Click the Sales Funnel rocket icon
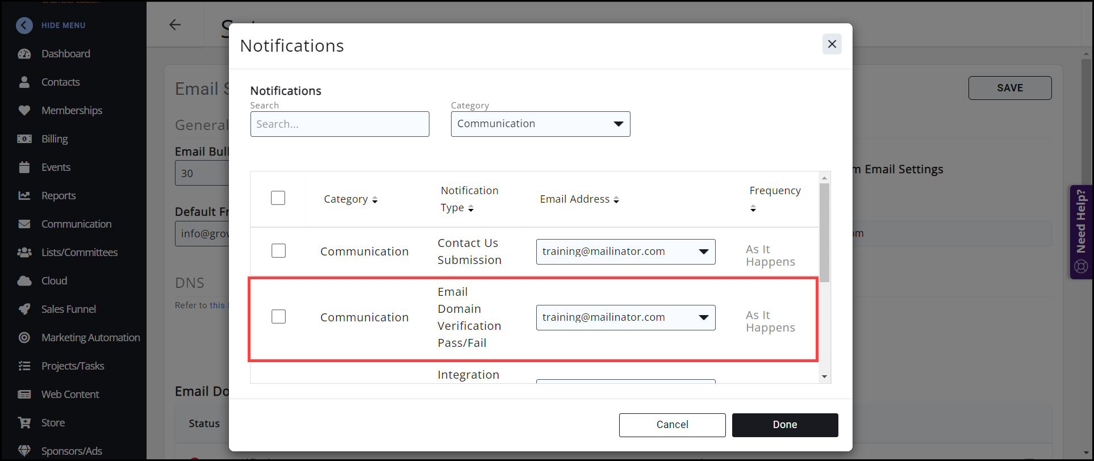 [x=24, y=309]
